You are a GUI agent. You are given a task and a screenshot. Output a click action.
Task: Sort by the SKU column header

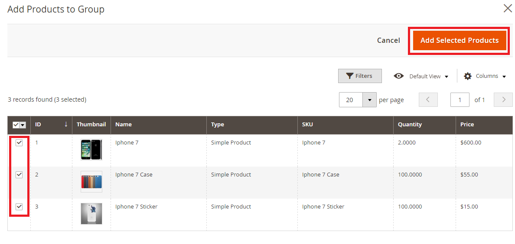[346, 125]
